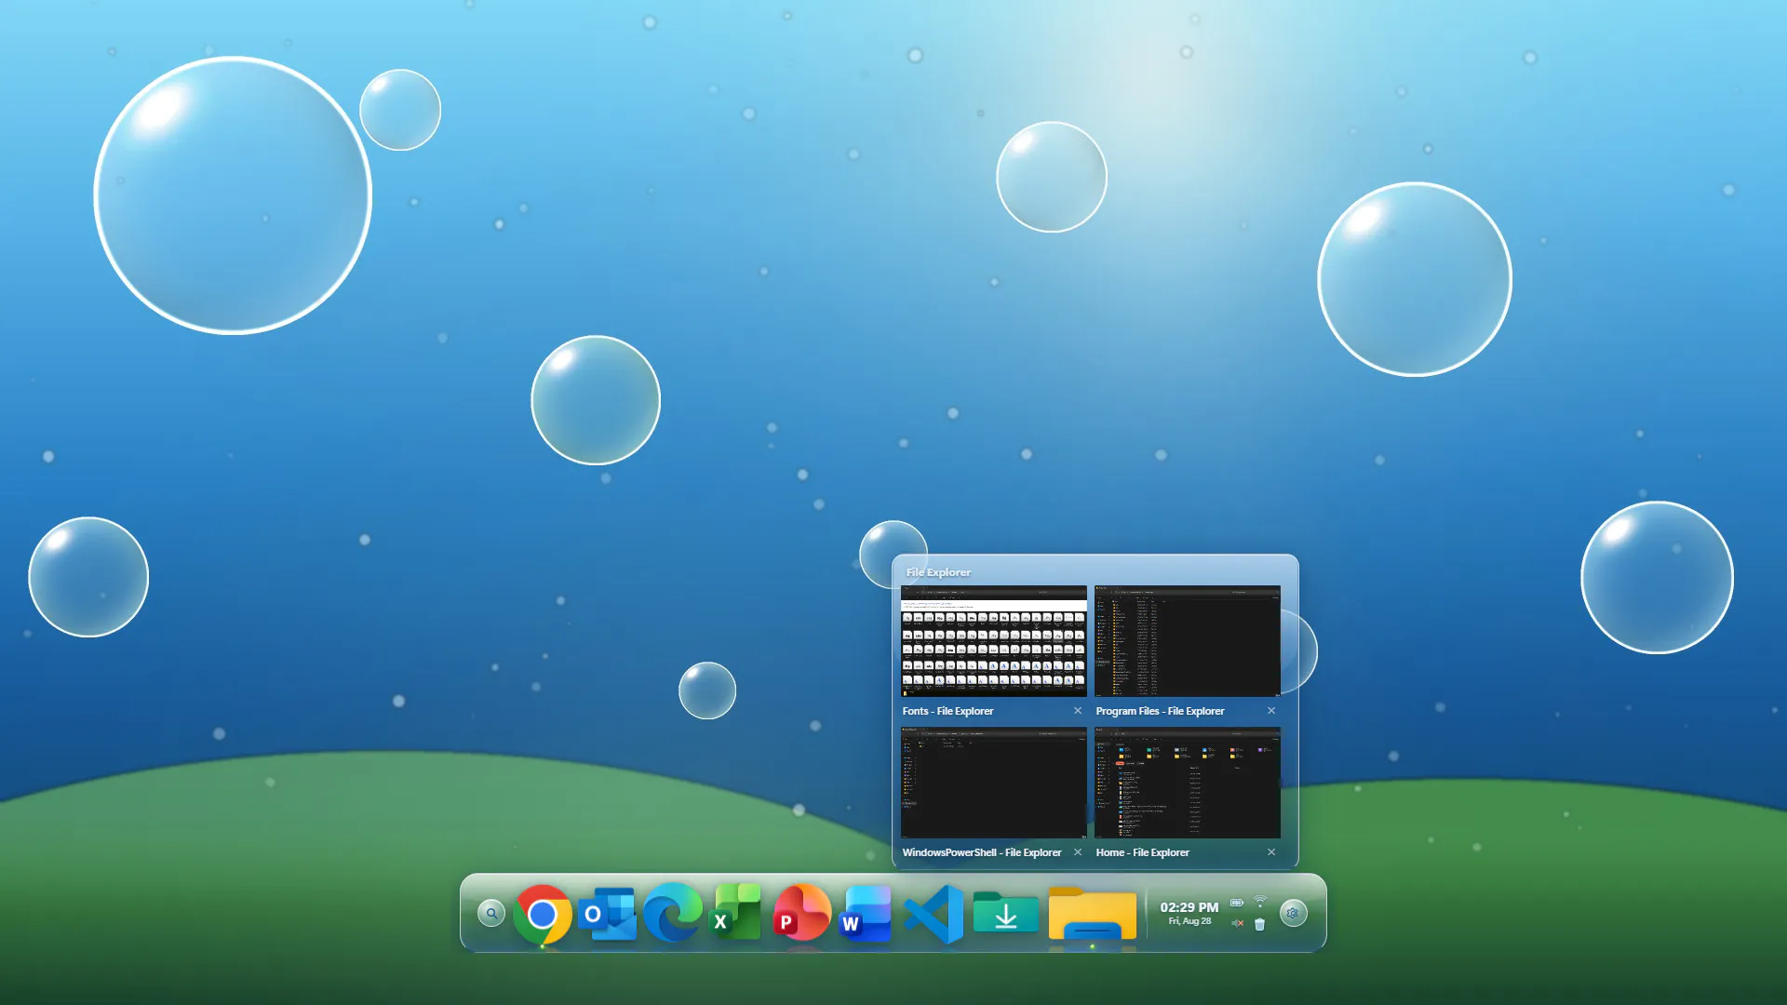
Task: Close the WindowsPowerShell preview window
Action: (1078, 852)
